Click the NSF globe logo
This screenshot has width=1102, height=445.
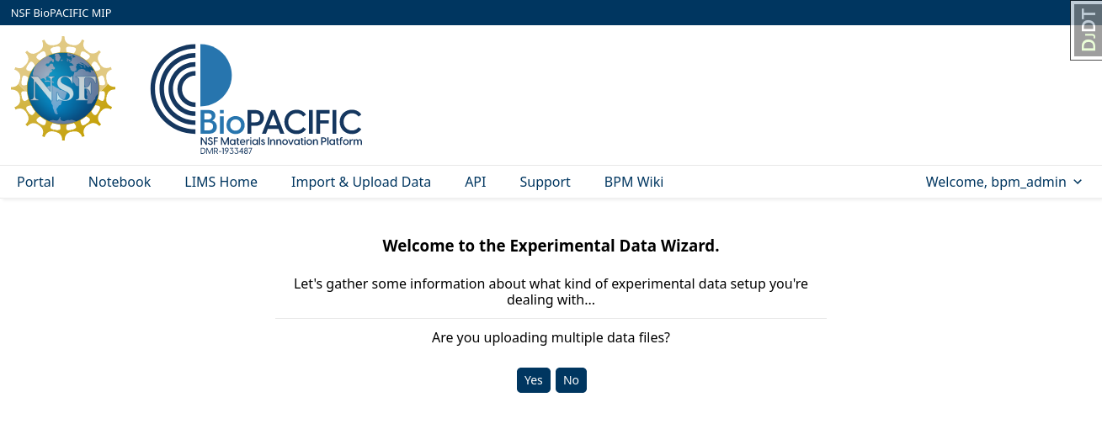coord(62,88)
